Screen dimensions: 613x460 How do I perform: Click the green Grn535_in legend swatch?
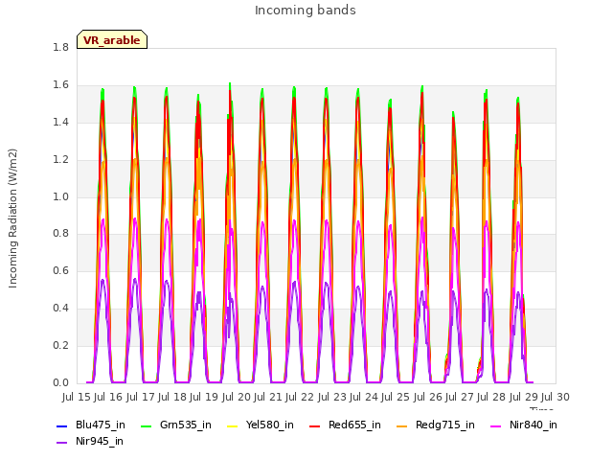click(x=146, y=425)
